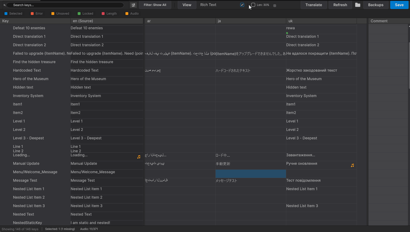Viewport: 410px width, 232px height.
Task: Click the blue Selected legend swatch
Action: coord(6,13)
